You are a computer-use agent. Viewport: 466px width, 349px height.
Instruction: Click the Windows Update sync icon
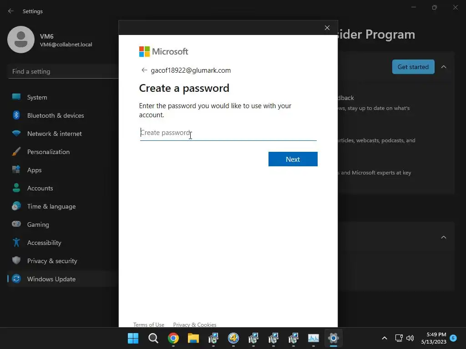tap(16, 279)
